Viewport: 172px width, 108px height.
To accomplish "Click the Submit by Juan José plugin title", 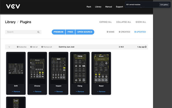I will click(x=67, y=47).
